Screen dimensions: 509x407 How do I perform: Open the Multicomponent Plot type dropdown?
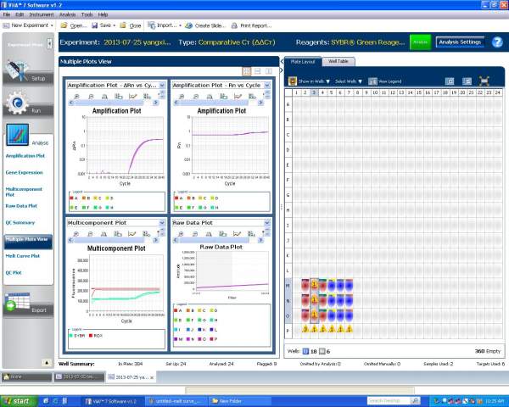tap(162, 223)
